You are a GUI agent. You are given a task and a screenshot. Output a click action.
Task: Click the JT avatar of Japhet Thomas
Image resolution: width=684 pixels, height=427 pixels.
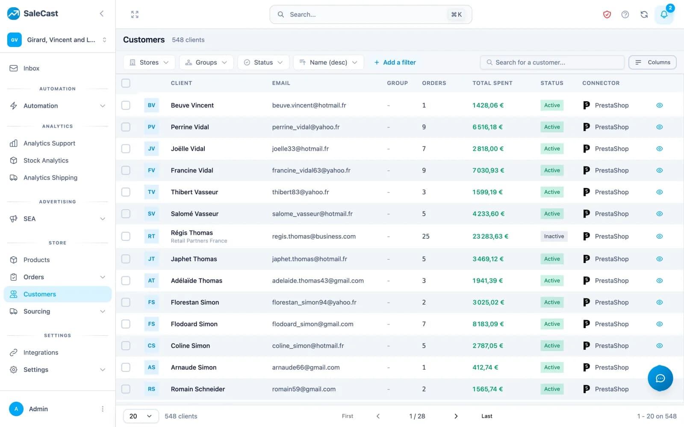[151, 259]
